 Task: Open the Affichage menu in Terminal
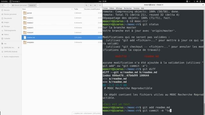[x=119, y=8]
